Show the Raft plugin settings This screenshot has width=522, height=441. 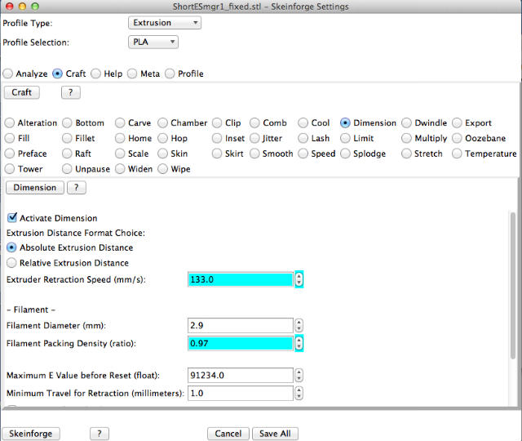(67, 154)
